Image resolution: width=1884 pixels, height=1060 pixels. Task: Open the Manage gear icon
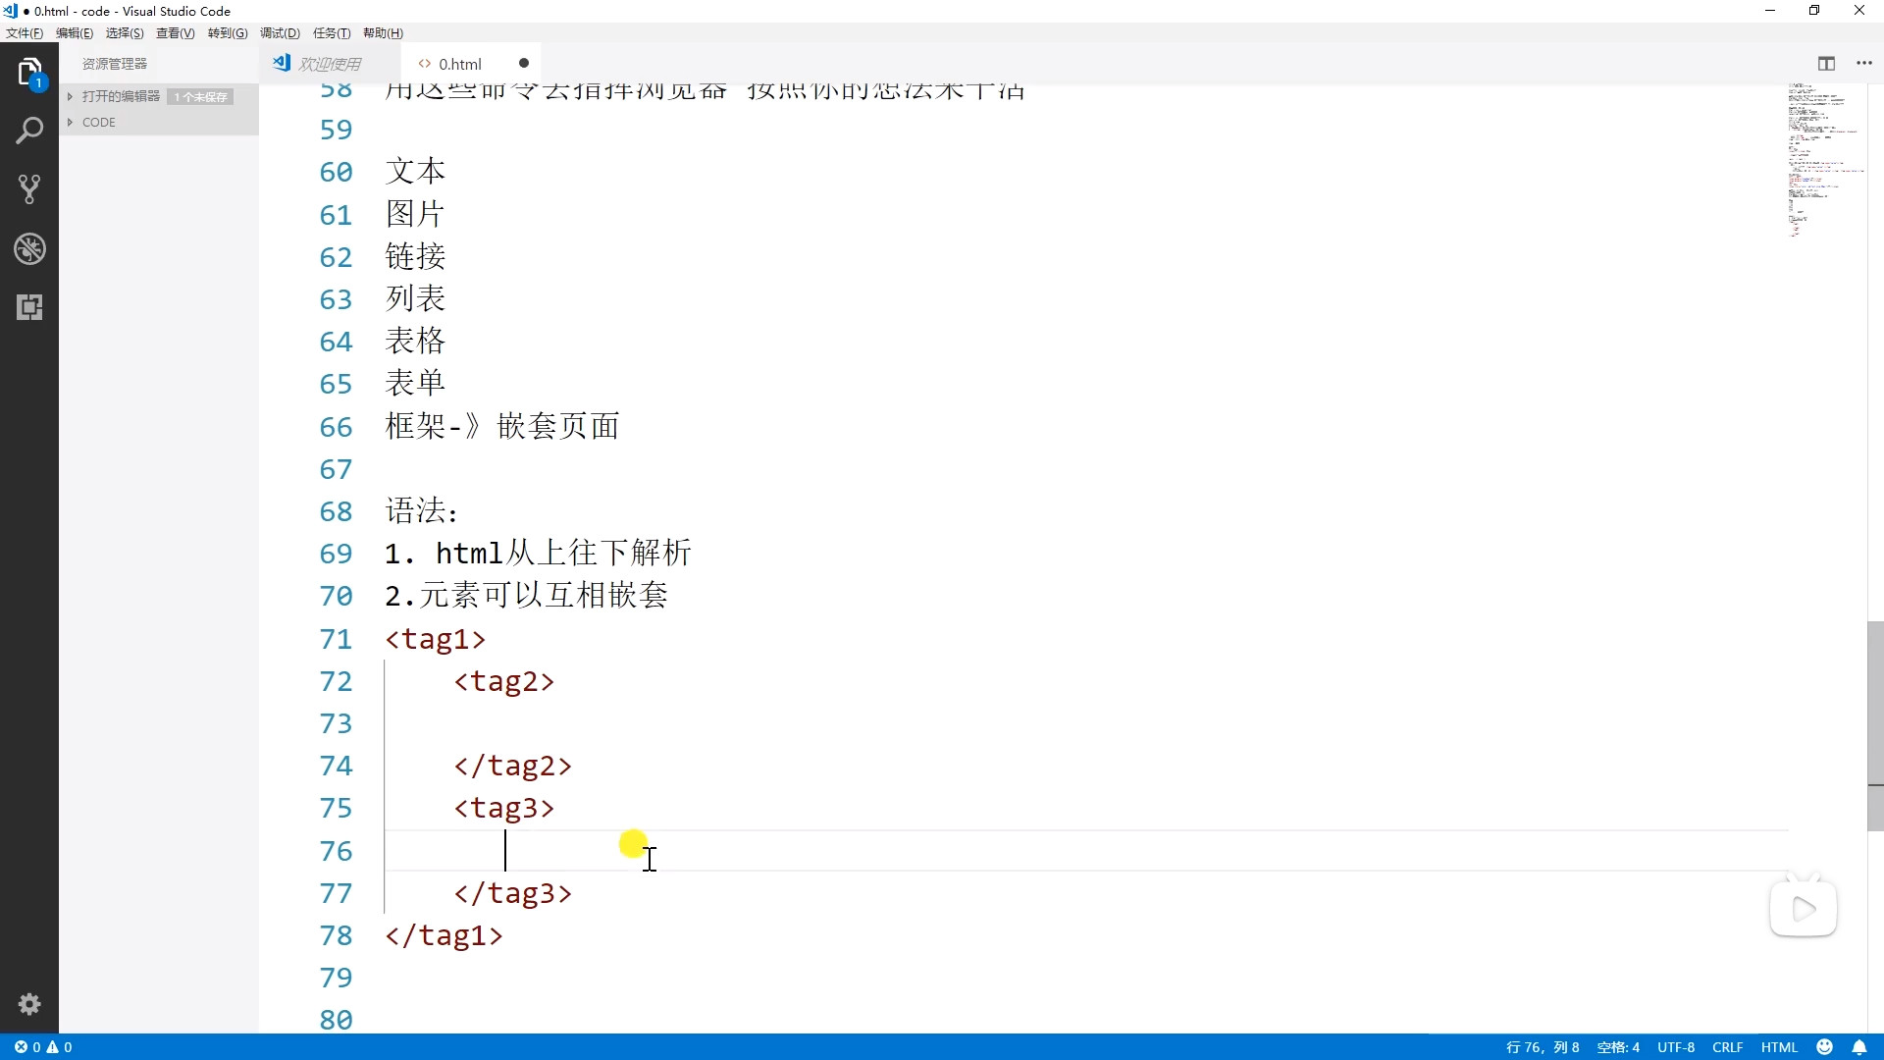click(29, 1004)
